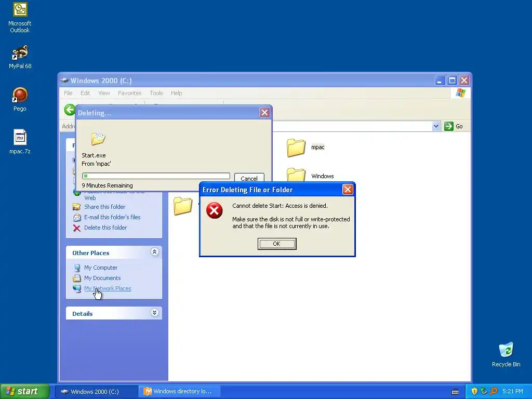Open My Computer link
The height and width of the screenshot is (399, 532).
[101, 268]
